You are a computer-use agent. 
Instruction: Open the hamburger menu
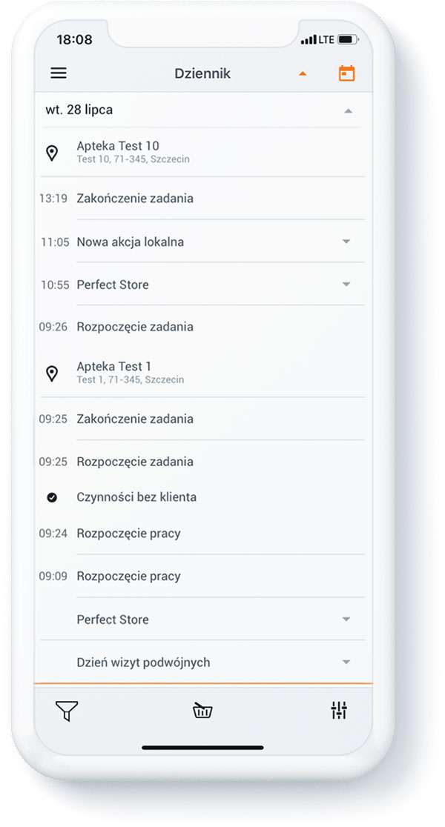point(59,73)
